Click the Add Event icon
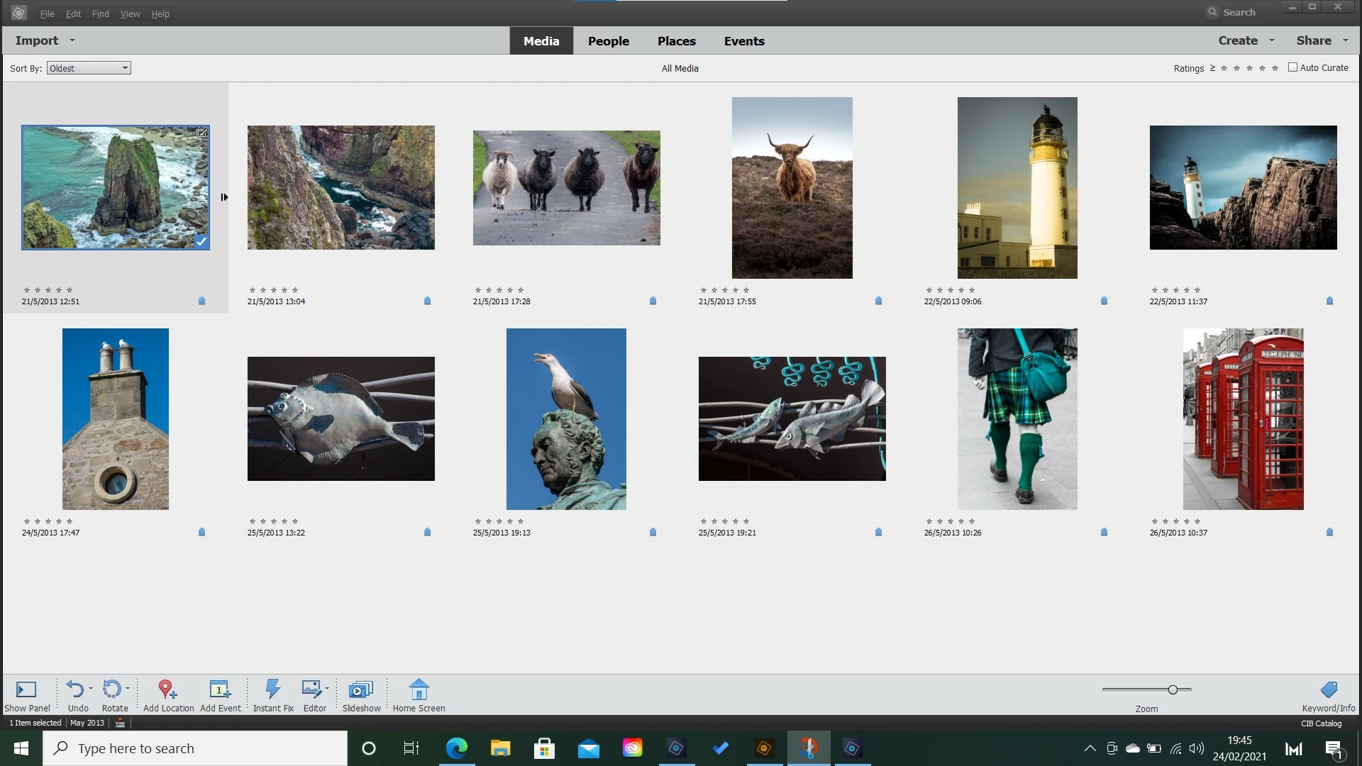 click(220, 689)
